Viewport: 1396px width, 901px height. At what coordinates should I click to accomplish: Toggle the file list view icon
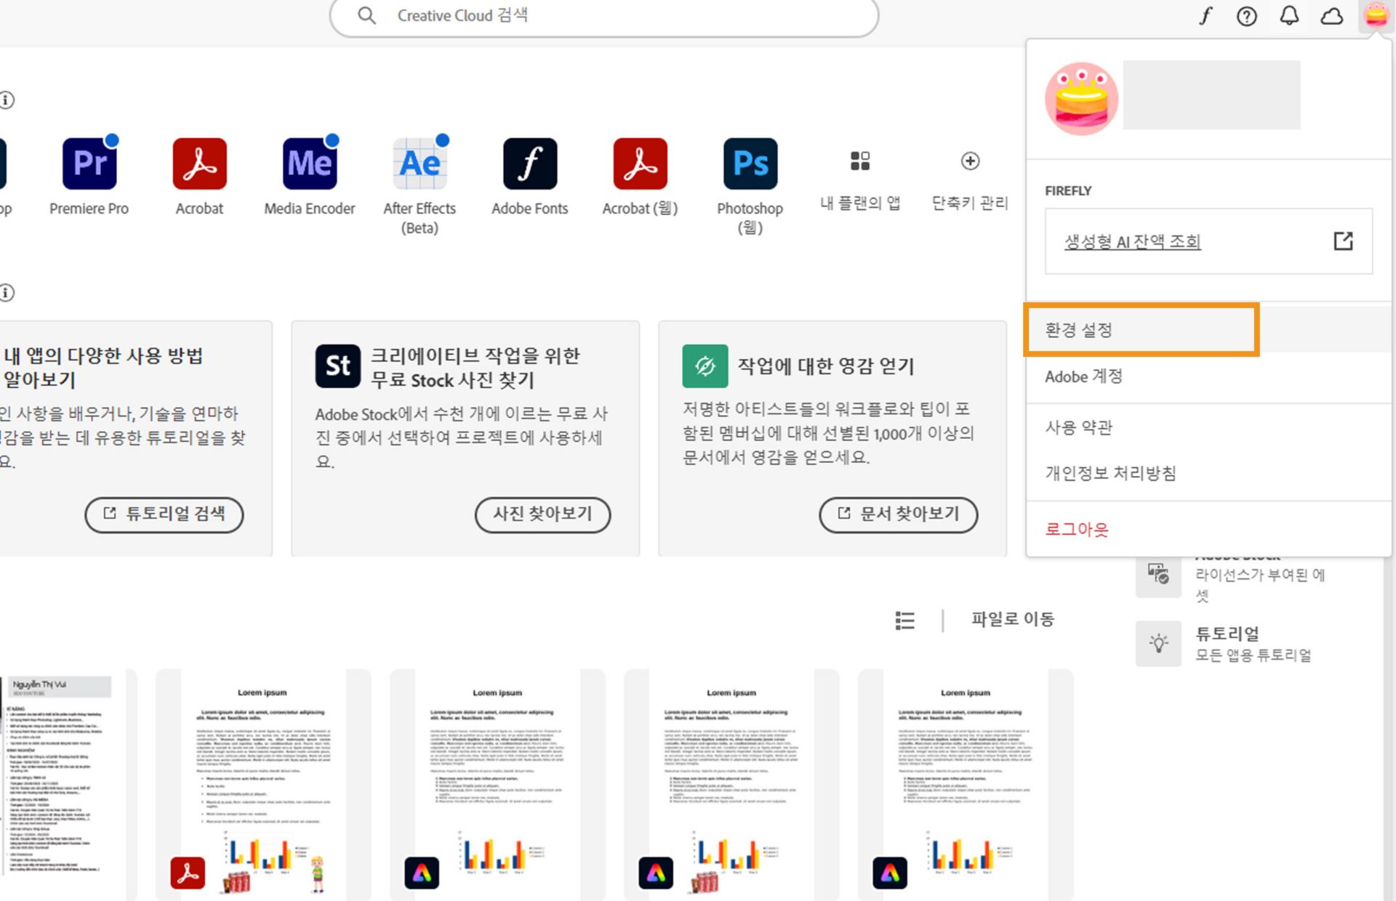(904, 621)
